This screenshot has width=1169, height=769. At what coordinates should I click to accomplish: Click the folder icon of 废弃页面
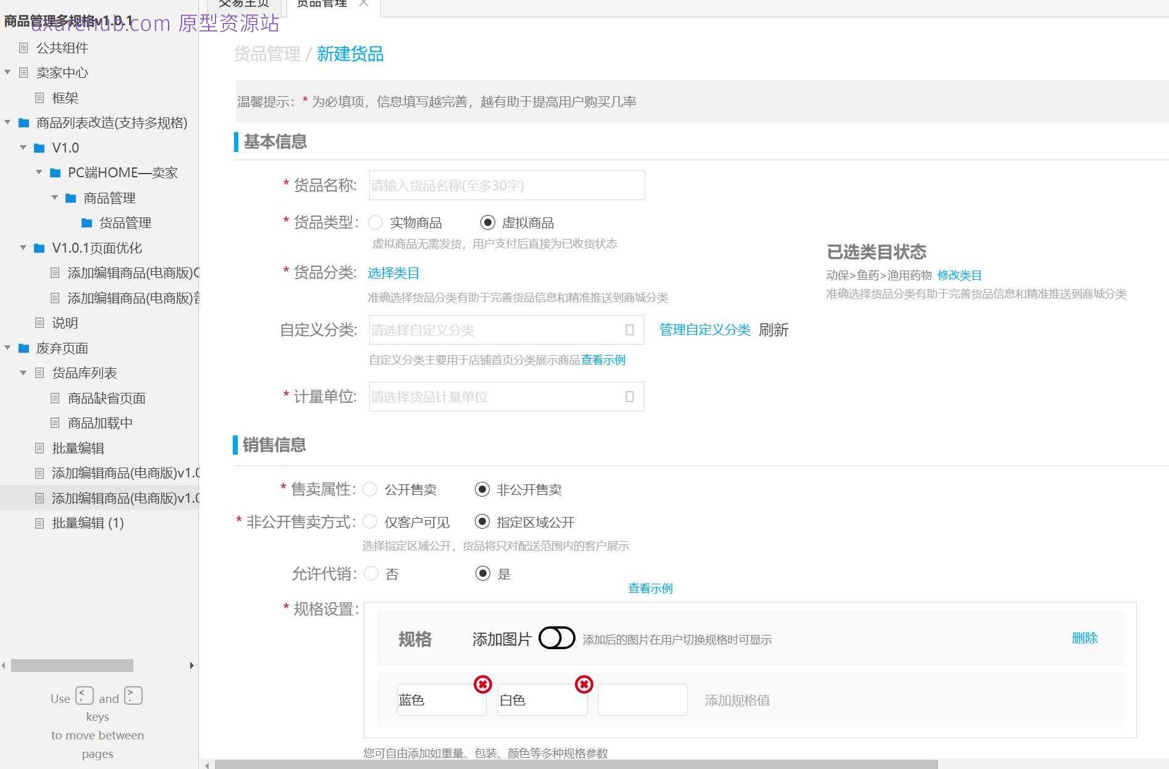coord(23,348)
